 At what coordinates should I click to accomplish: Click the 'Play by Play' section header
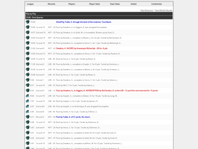point(99,14)
